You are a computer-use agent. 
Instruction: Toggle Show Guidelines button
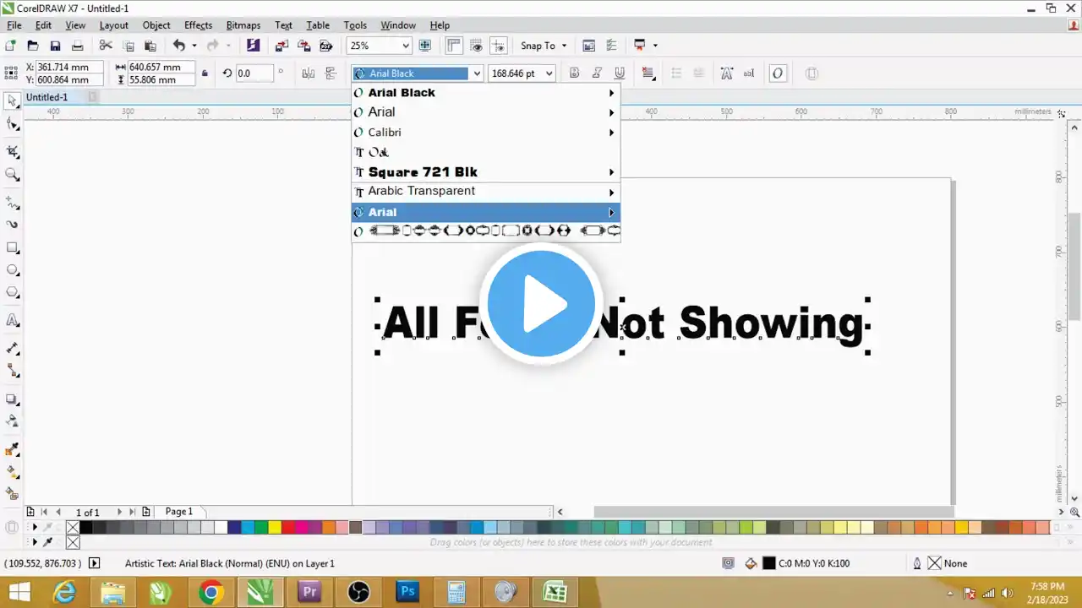point(499,46)
